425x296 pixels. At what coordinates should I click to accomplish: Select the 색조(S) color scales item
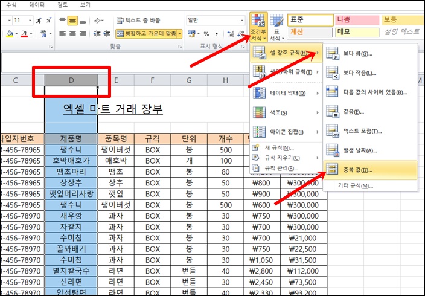(x=286, y=112)
